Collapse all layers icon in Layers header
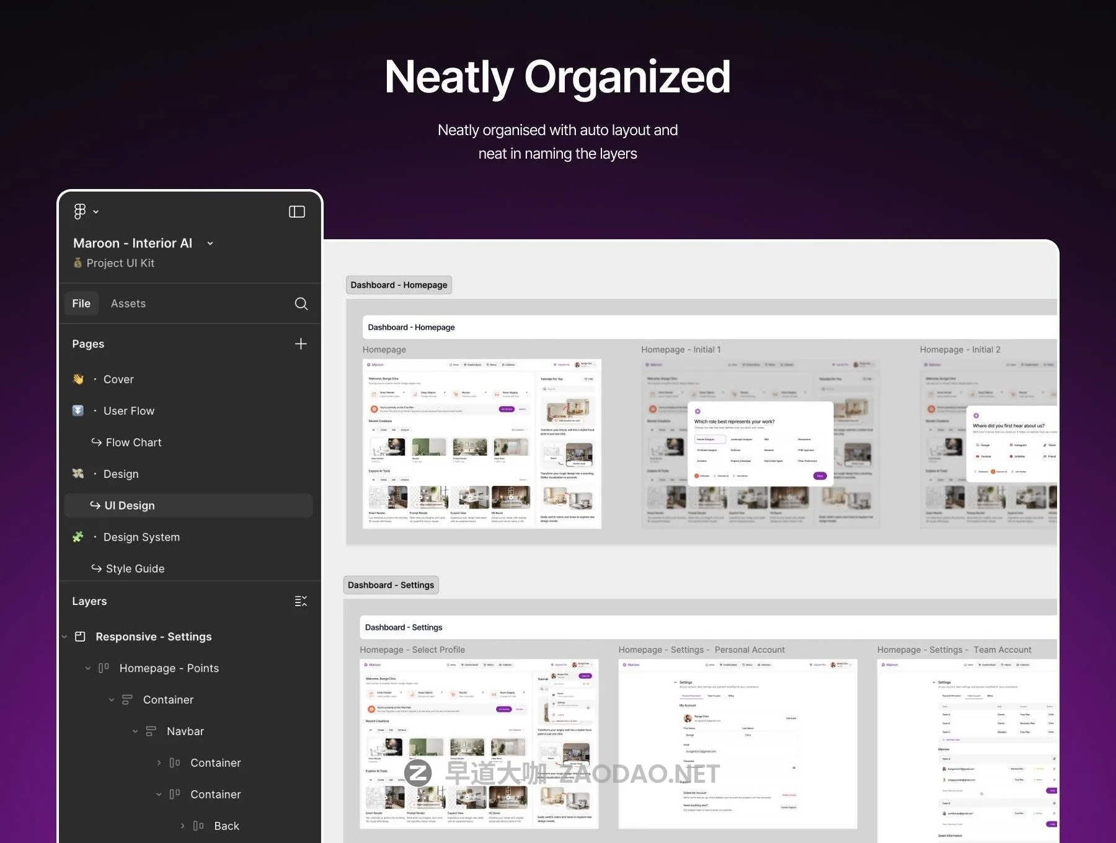Image resolution: width=1116 pixels, height=843 pixels. coord(301,601)
